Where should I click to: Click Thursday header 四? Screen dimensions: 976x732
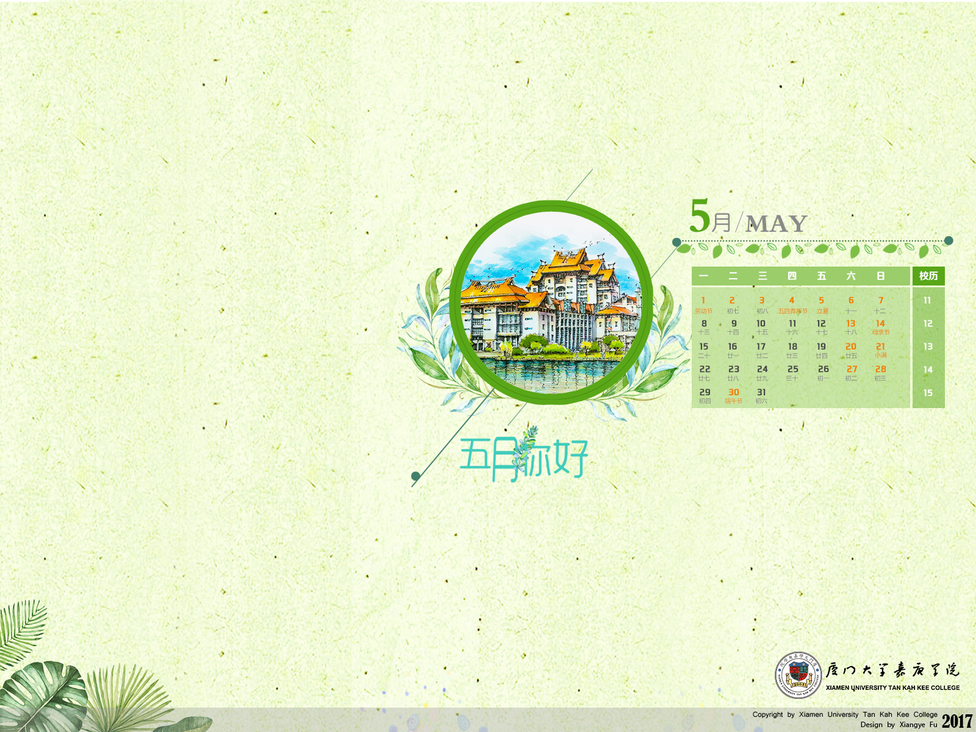(792, 276)
